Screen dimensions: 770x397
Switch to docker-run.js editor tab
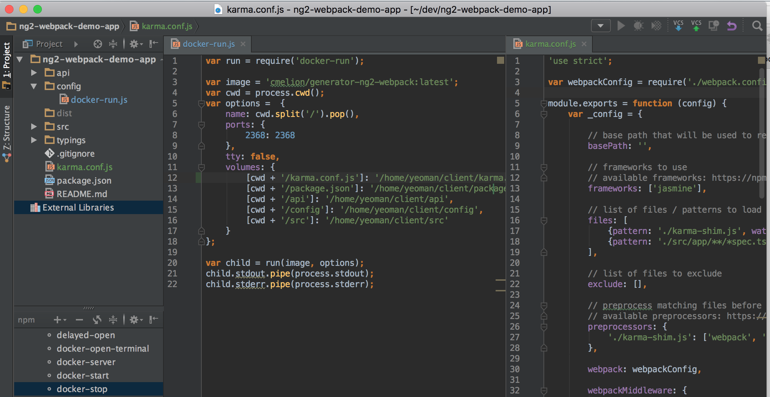click(208, 44)
